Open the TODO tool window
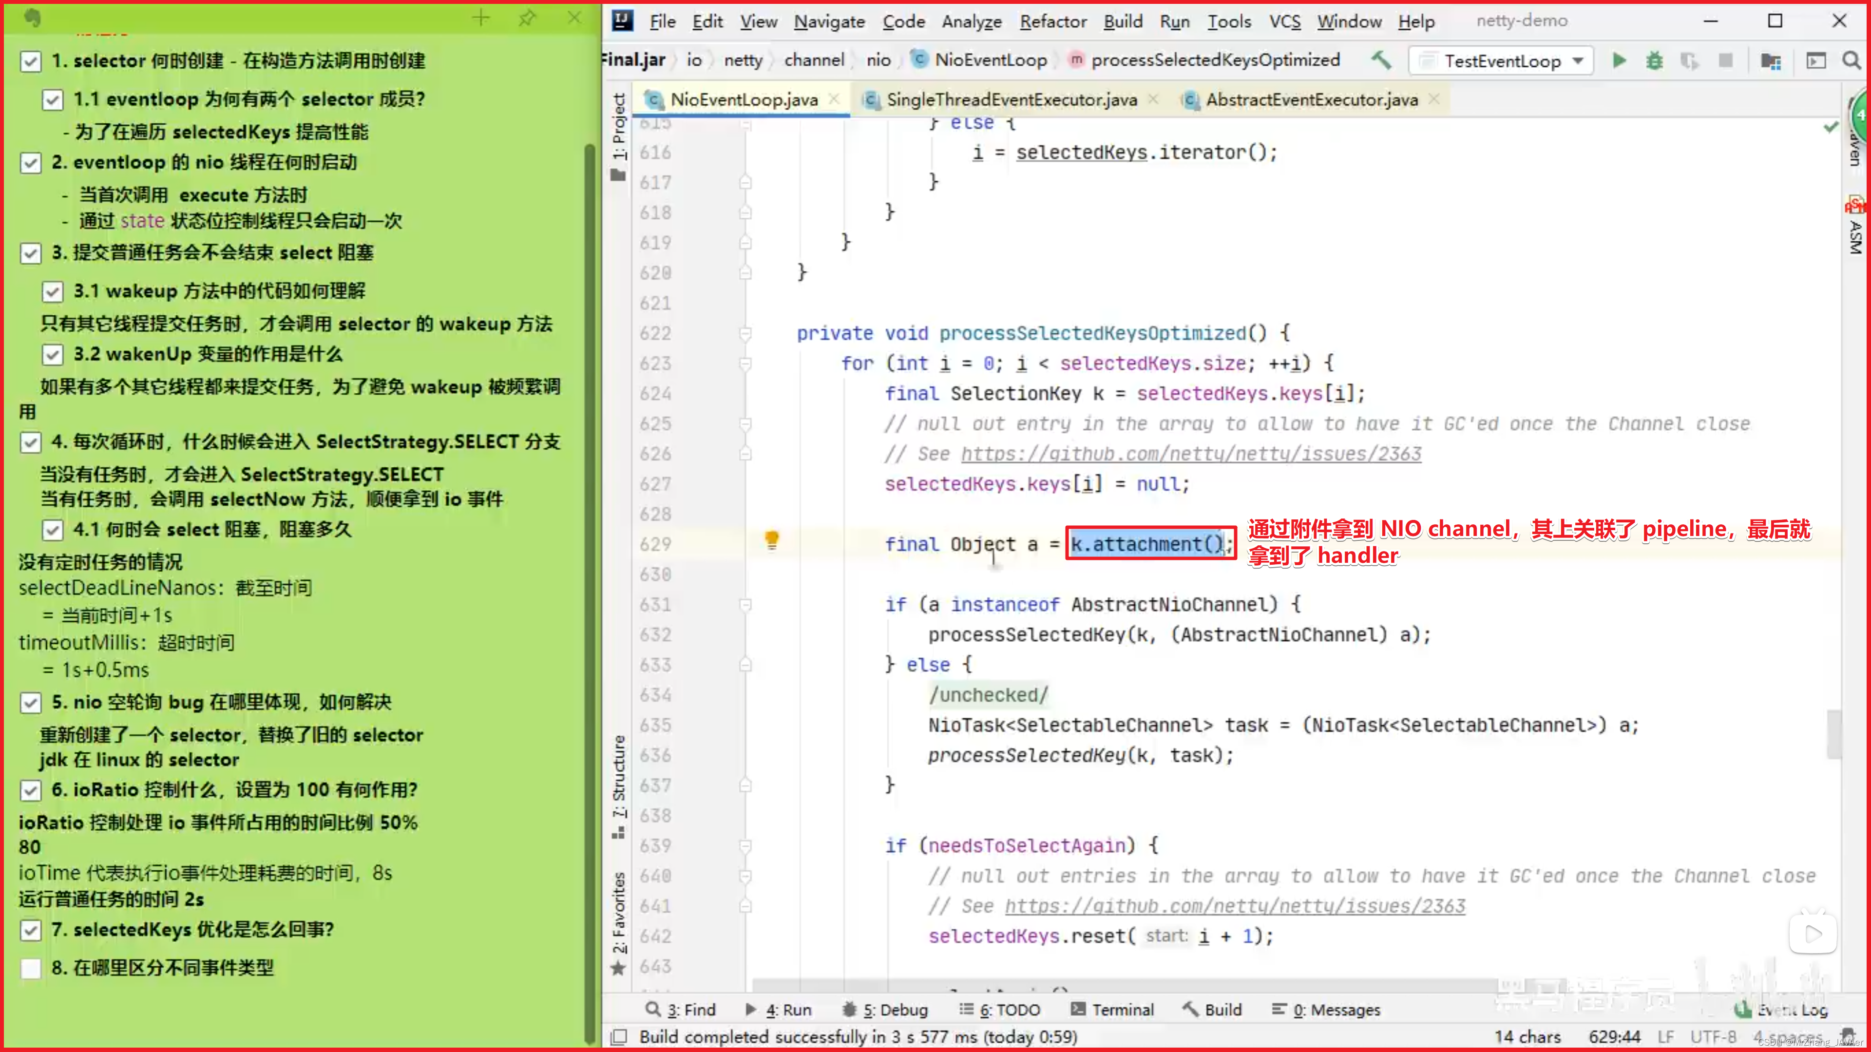Viewport: 1871px width, 1052px height. (x=1000, y=1010)
